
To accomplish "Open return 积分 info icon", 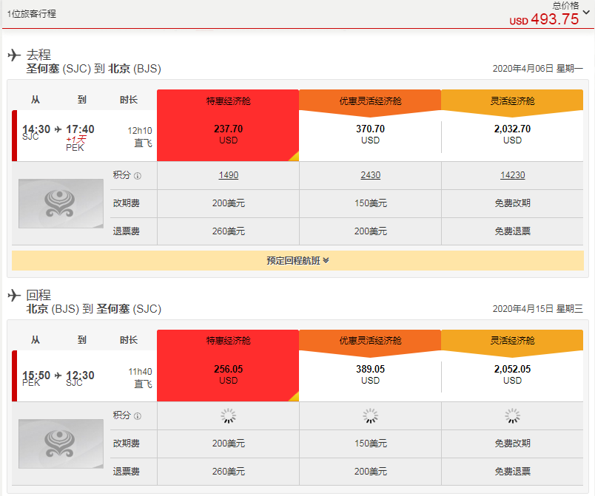I will point(138,416).
